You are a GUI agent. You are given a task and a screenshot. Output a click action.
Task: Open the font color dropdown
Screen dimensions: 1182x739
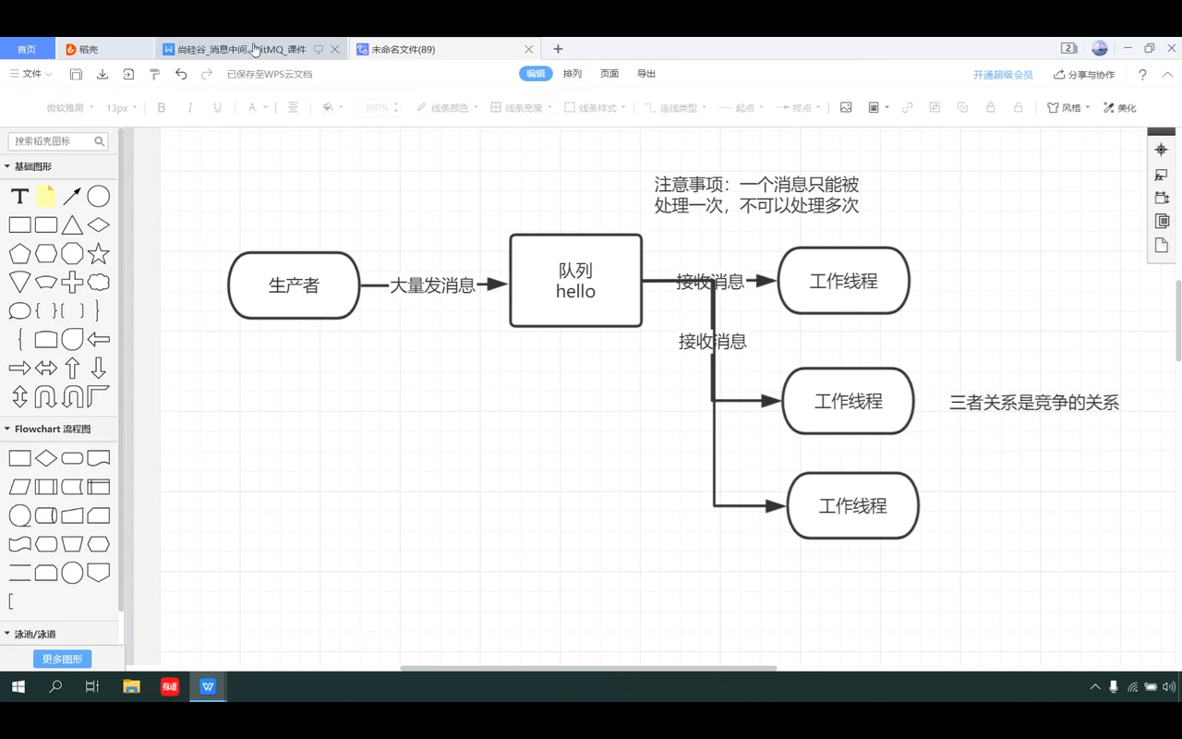coord(257,108)
